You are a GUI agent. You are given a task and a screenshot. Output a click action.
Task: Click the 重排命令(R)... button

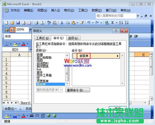click(78, 90)
